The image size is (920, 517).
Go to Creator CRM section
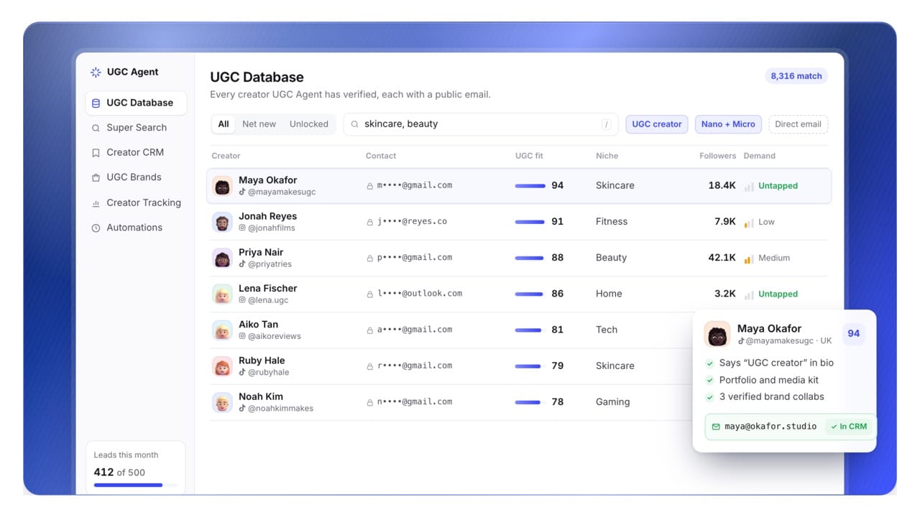pyautogui.click(x=136, y=152)
